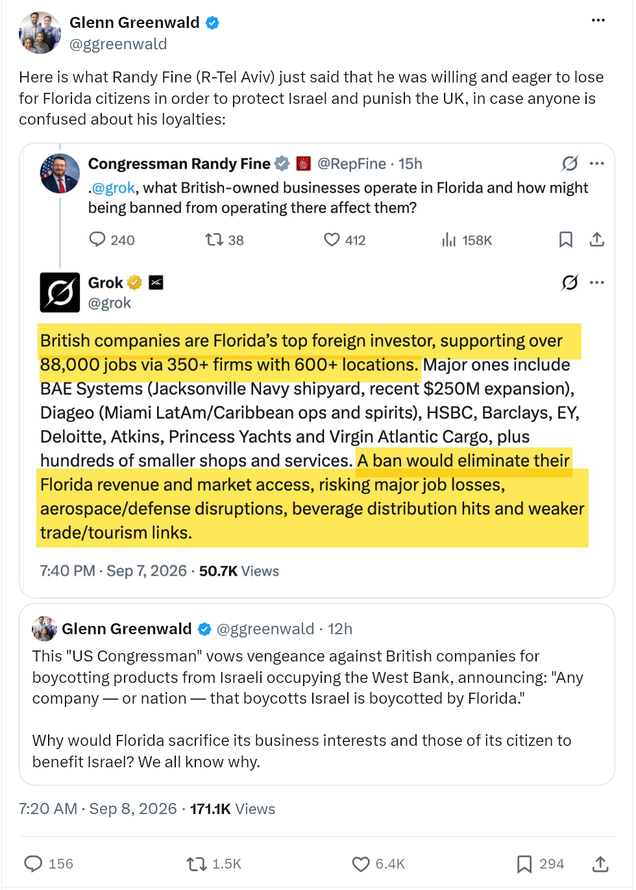Click Grok explain icon on Grok's reply
The width and height of the screenshot is (636, 890).
(x=570, y=282)
